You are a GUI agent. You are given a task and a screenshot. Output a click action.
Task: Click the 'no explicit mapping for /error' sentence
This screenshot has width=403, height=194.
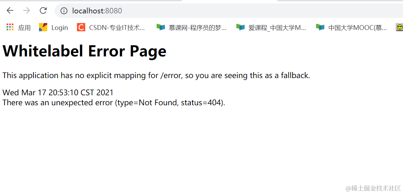[156, 76]
